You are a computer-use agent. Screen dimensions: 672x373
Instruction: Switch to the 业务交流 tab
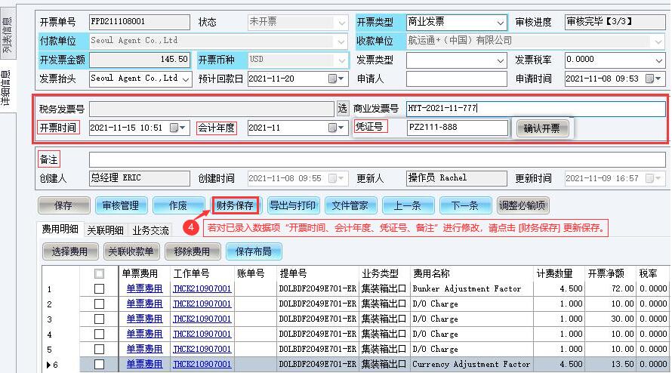150,230
